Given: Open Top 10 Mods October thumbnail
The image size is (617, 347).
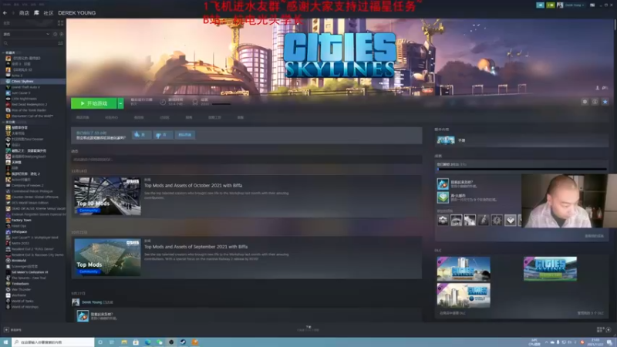Looking at the screenshot, I should [107, 196].
